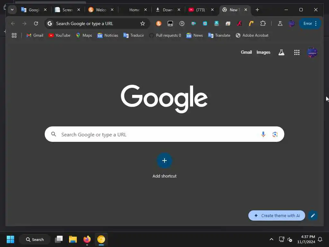Switch to the Home tab
Image resolution: width=329 pixels, height=247 pixels.
tap(134, 10)
